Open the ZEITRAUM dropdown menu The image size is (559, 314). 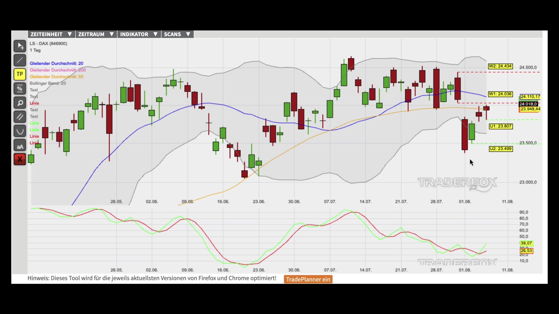tap(96, 34)
